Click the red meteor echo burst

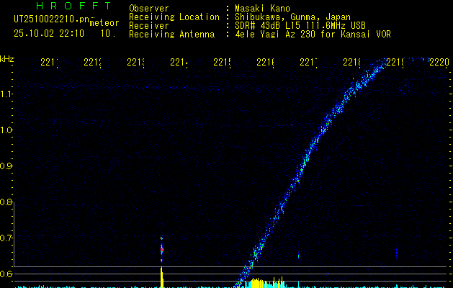pos(161,249)
